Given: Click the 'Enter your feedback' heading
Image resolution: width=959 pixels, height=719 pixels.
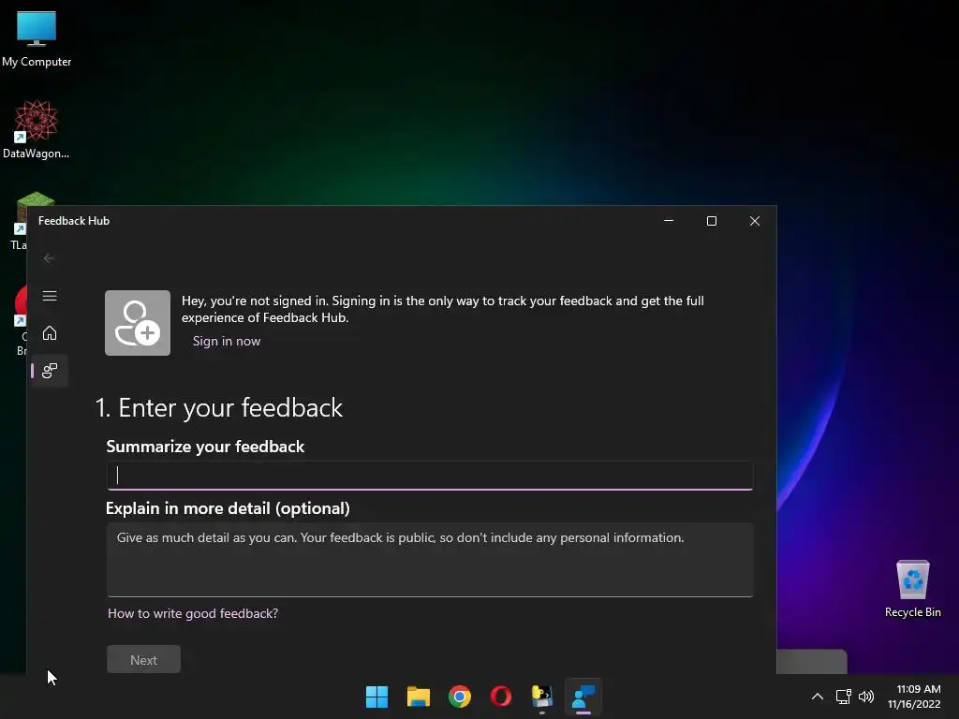Looking at the screenshot, I should 218,408.
